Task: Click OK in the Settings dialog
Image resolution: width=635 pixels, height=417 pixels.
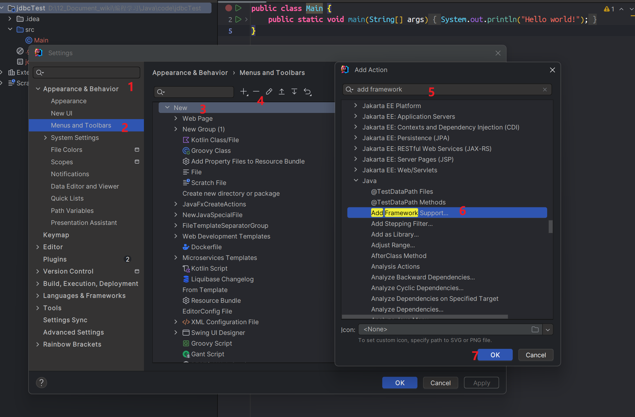Action: tap(400, 383)
